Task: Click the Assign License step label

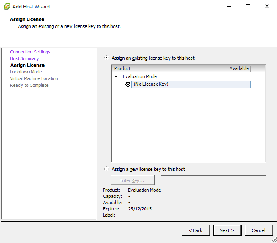Action: coord(27,65)
